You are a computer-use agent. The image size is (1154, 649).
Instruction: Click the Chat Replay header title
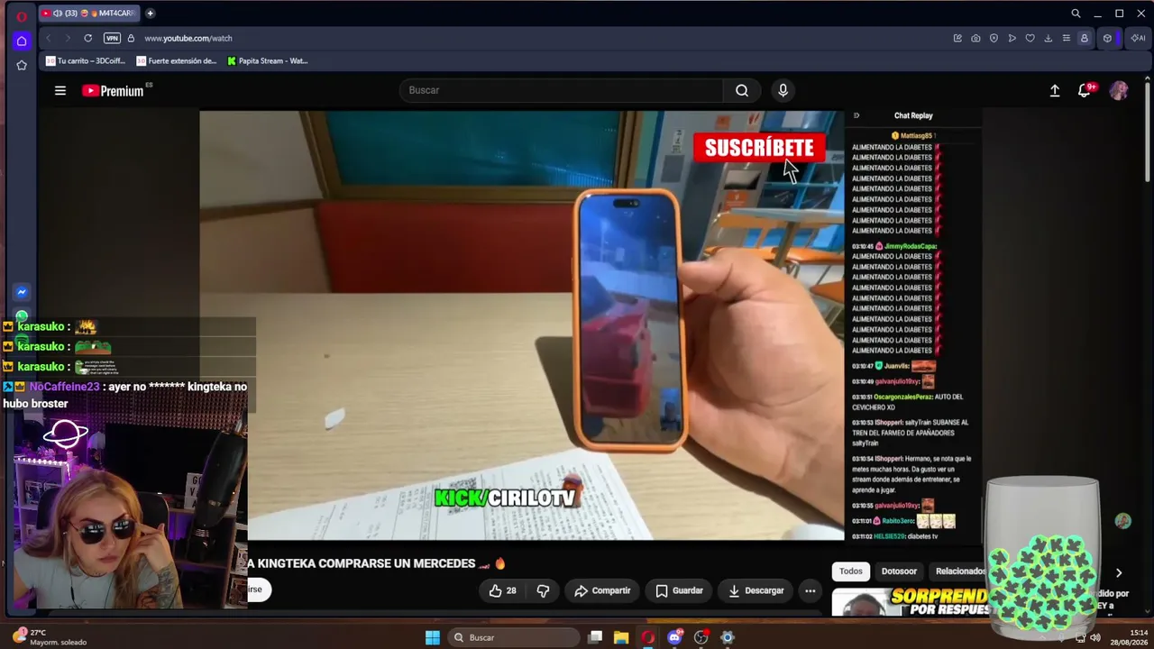pos(913,115)
